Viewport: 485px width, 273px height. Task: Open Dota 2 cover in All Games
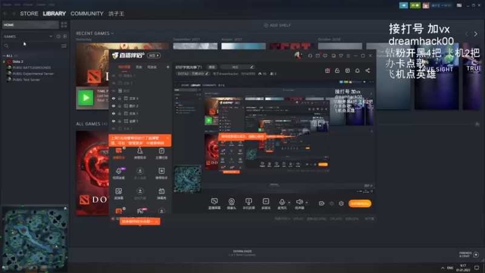tap(93, 173)
